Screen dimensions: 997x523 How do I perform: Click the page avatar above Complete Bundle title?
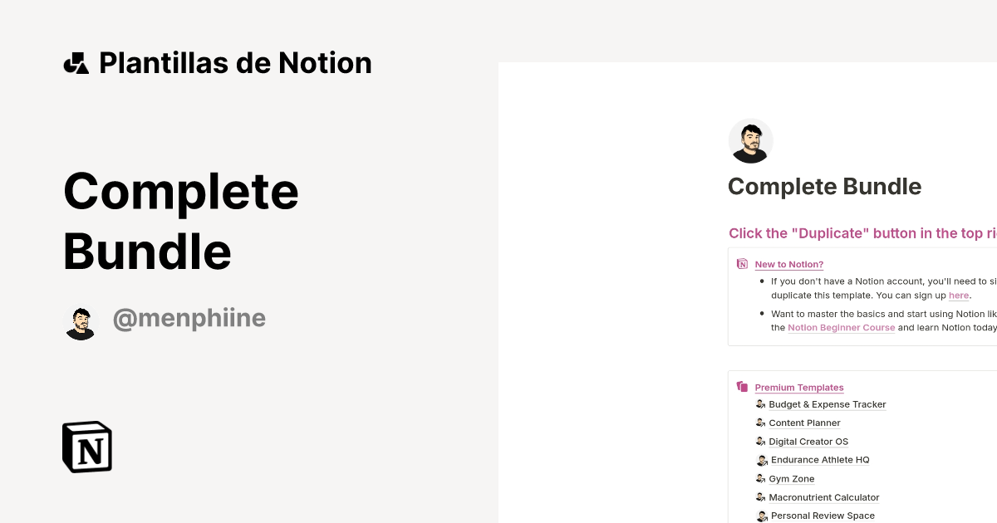point(750,140)
